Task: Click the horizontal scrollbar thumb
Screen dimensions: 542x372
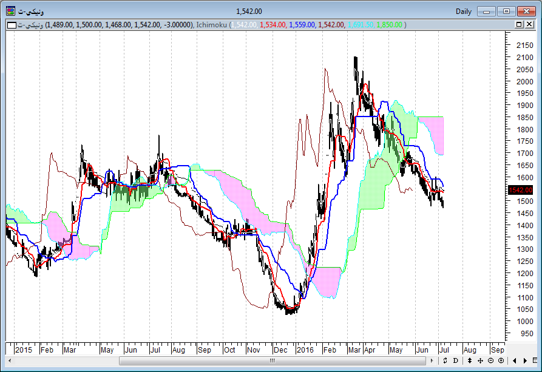Action: [273, 360]
